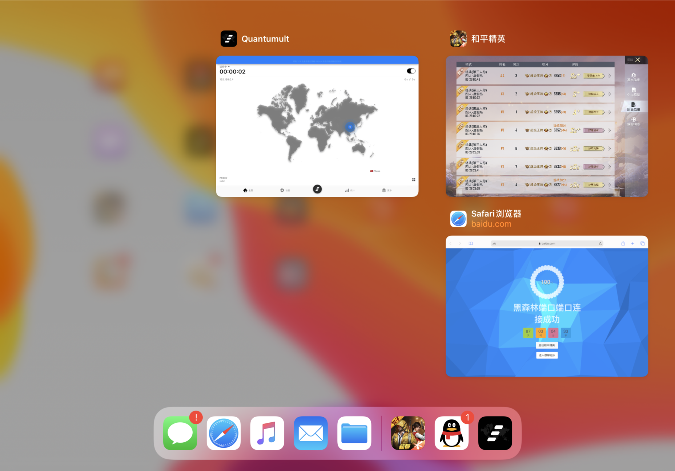Click the four-square grid icon in Quantumult
Screen dimensions: 675x471
point(414,180)
